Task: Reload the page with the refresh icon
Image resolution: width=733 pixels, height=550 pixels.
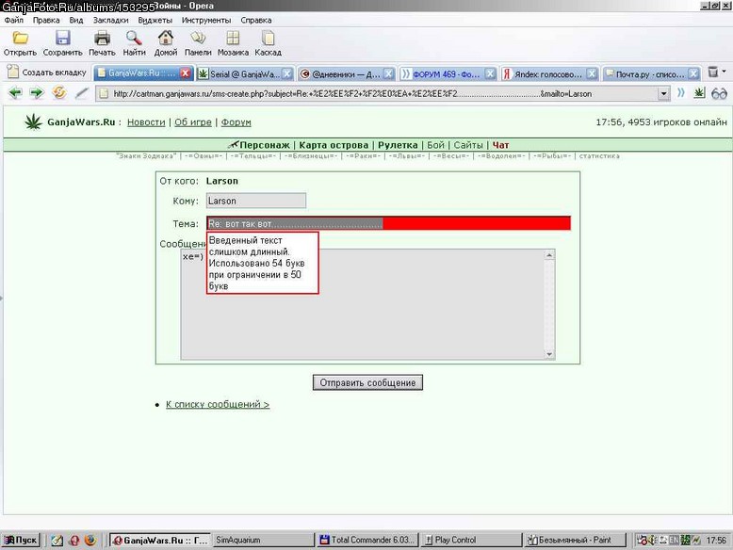Action: click(59, 93)
